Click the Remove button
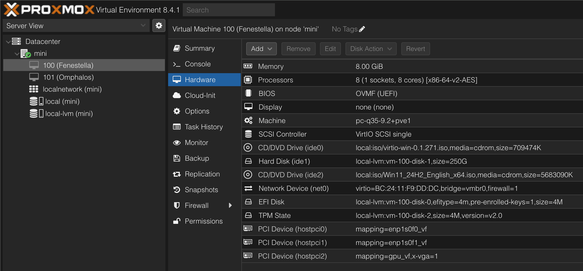Viewport: 583px width, 271px height. click(298, 49)
